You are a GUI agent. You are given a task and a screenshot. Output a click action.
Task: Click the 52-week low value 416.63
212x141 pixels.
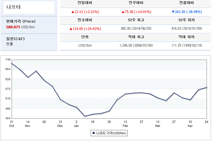point(186,29)
